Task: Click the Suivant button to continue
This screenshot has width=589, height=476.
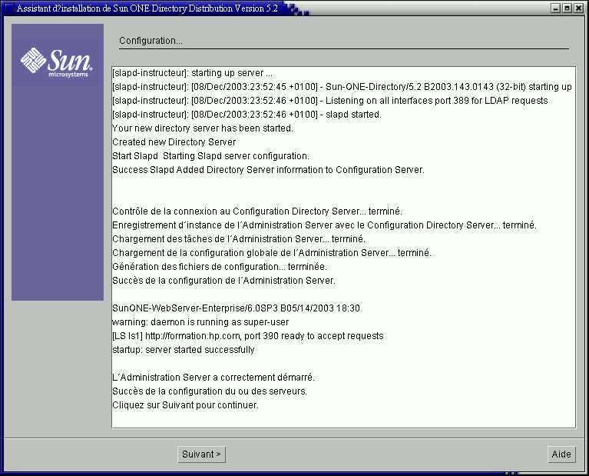Action: [201, 454]
